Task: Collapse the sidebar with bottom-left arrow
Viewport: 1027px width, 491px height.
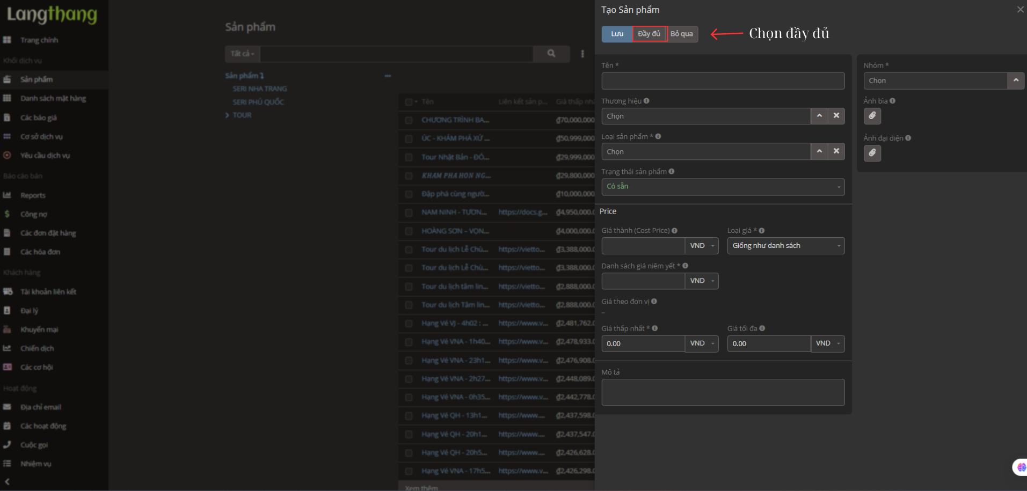Action: pyautogui.click(x=7, y=481)
